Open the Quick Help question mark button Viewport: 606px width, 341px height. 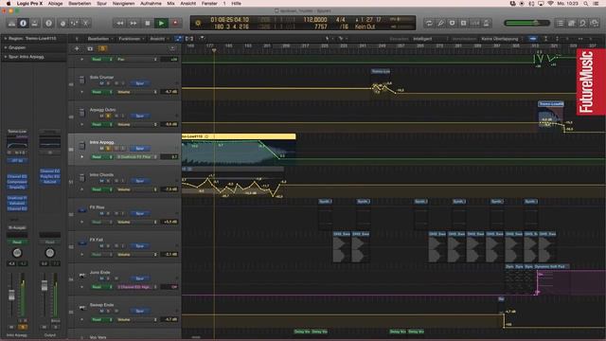click(x=48, y=23)
